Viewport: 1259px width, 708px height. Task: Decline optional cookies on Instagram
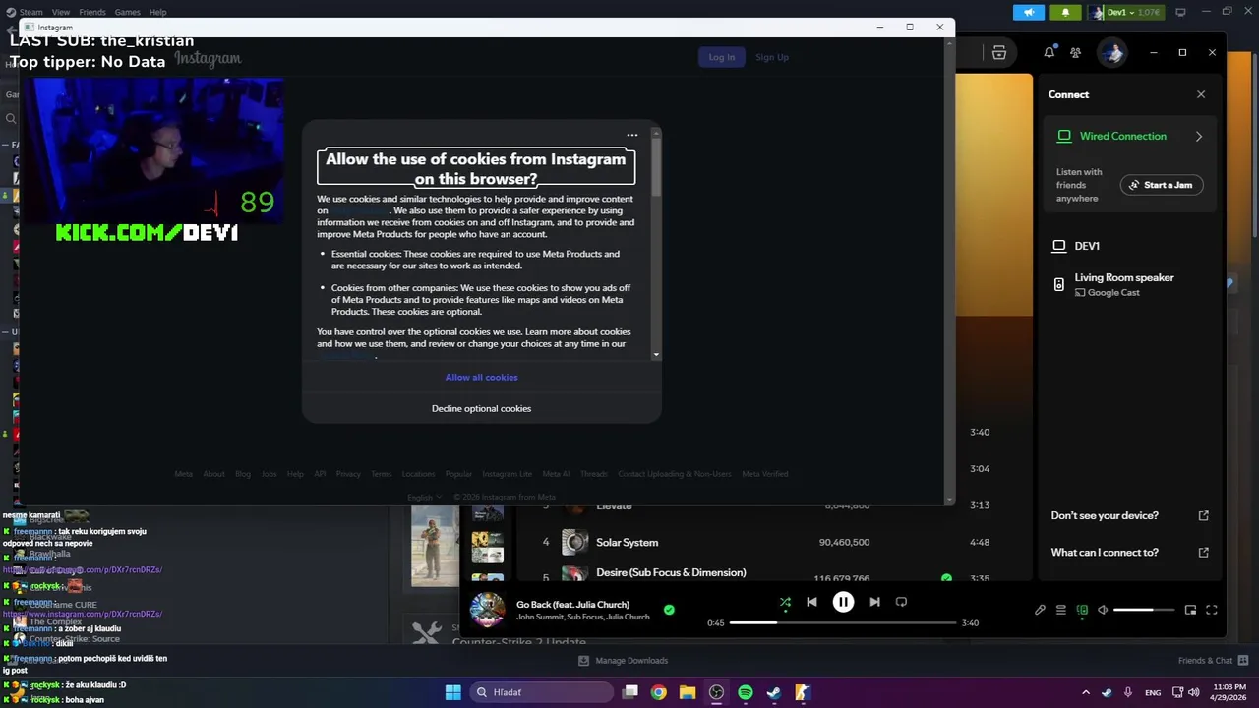click(x=481, y=408)
